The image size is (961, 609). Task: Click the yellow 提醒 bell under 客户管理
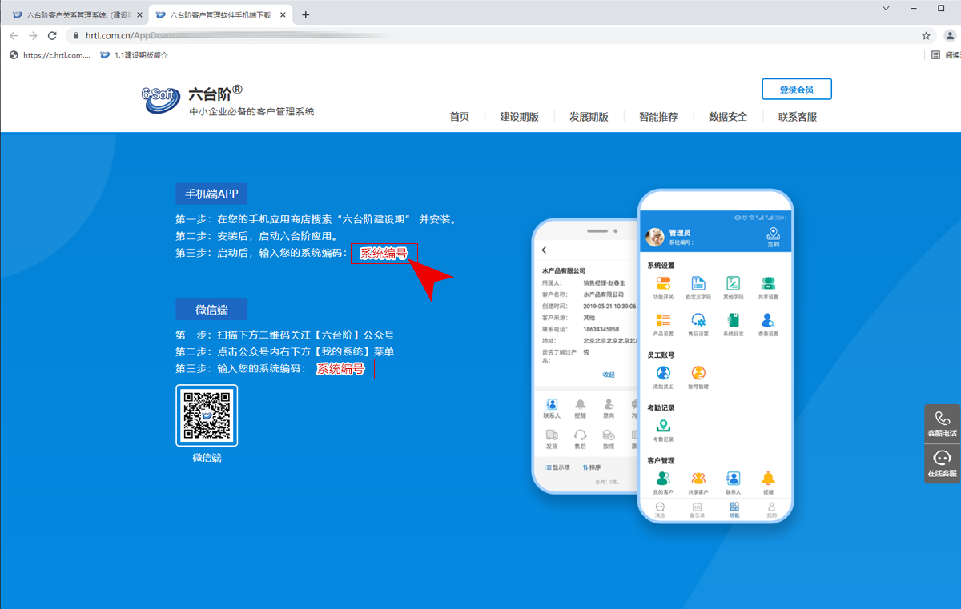tap(768, 479)
